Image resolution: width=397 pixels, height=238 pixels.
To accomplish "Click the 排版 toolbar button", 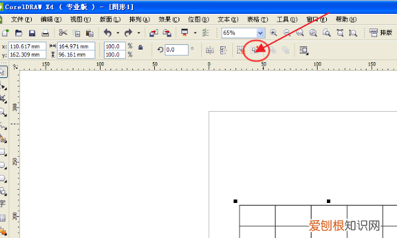I will [381, 32].
